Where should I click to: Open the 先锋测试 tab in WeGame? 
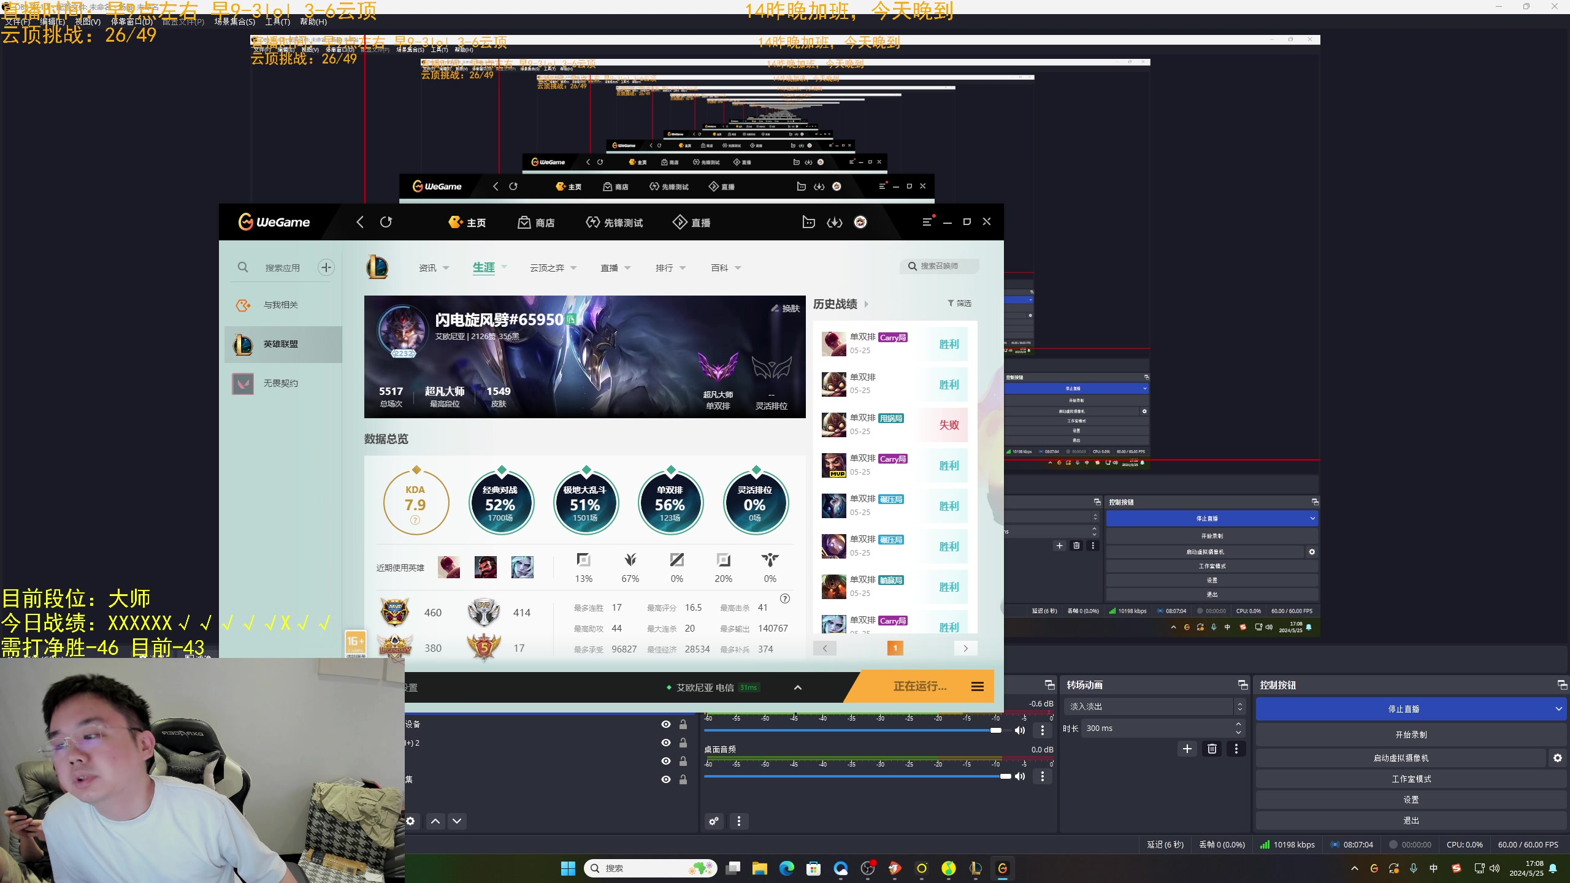(x=615, y=223)
